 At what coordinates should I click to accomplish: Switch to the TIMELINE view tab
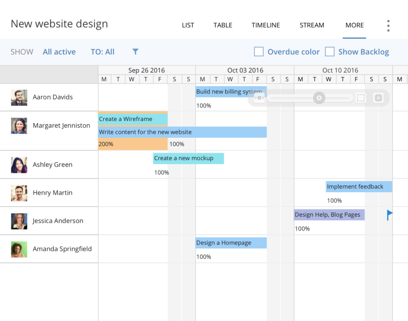click(x=266, y=25)
